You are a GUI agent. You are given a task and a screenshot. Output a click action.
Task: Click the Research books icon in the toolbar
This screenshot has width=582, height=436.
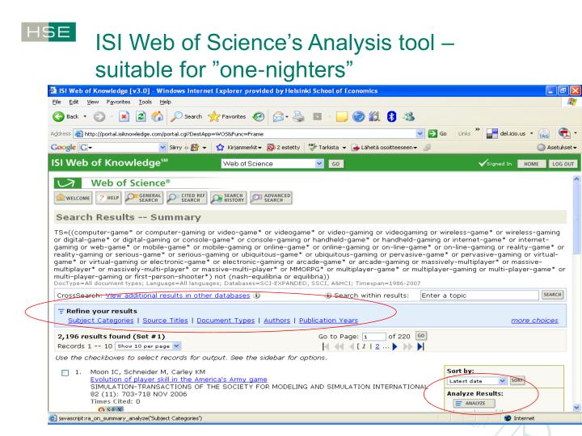pyautogui.click(x=374, y=117)
